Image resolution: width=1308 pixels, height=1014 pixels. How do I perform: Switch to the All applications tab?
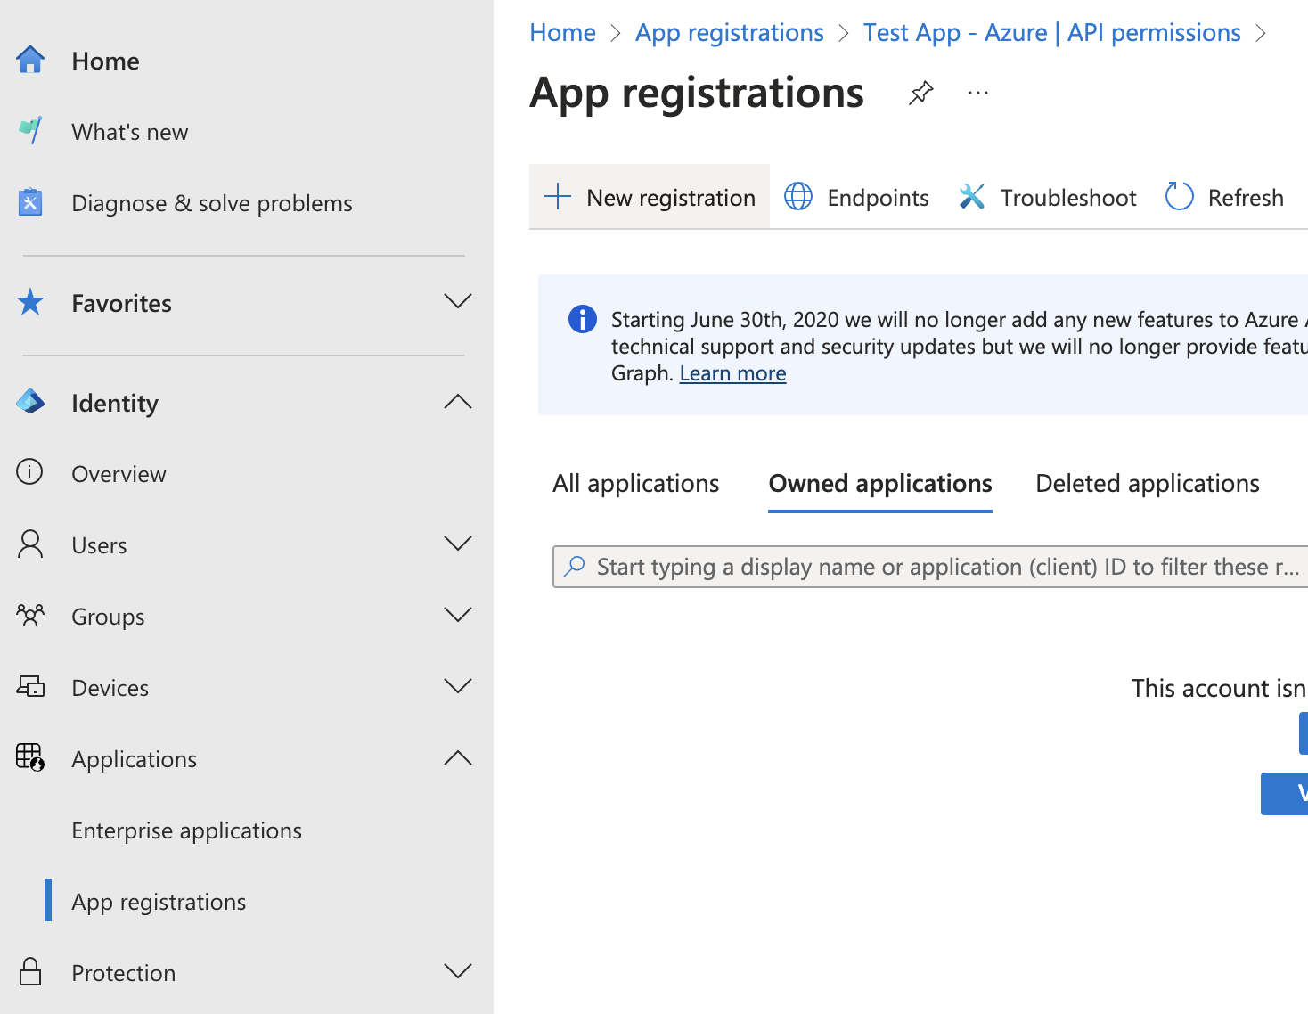635,484
